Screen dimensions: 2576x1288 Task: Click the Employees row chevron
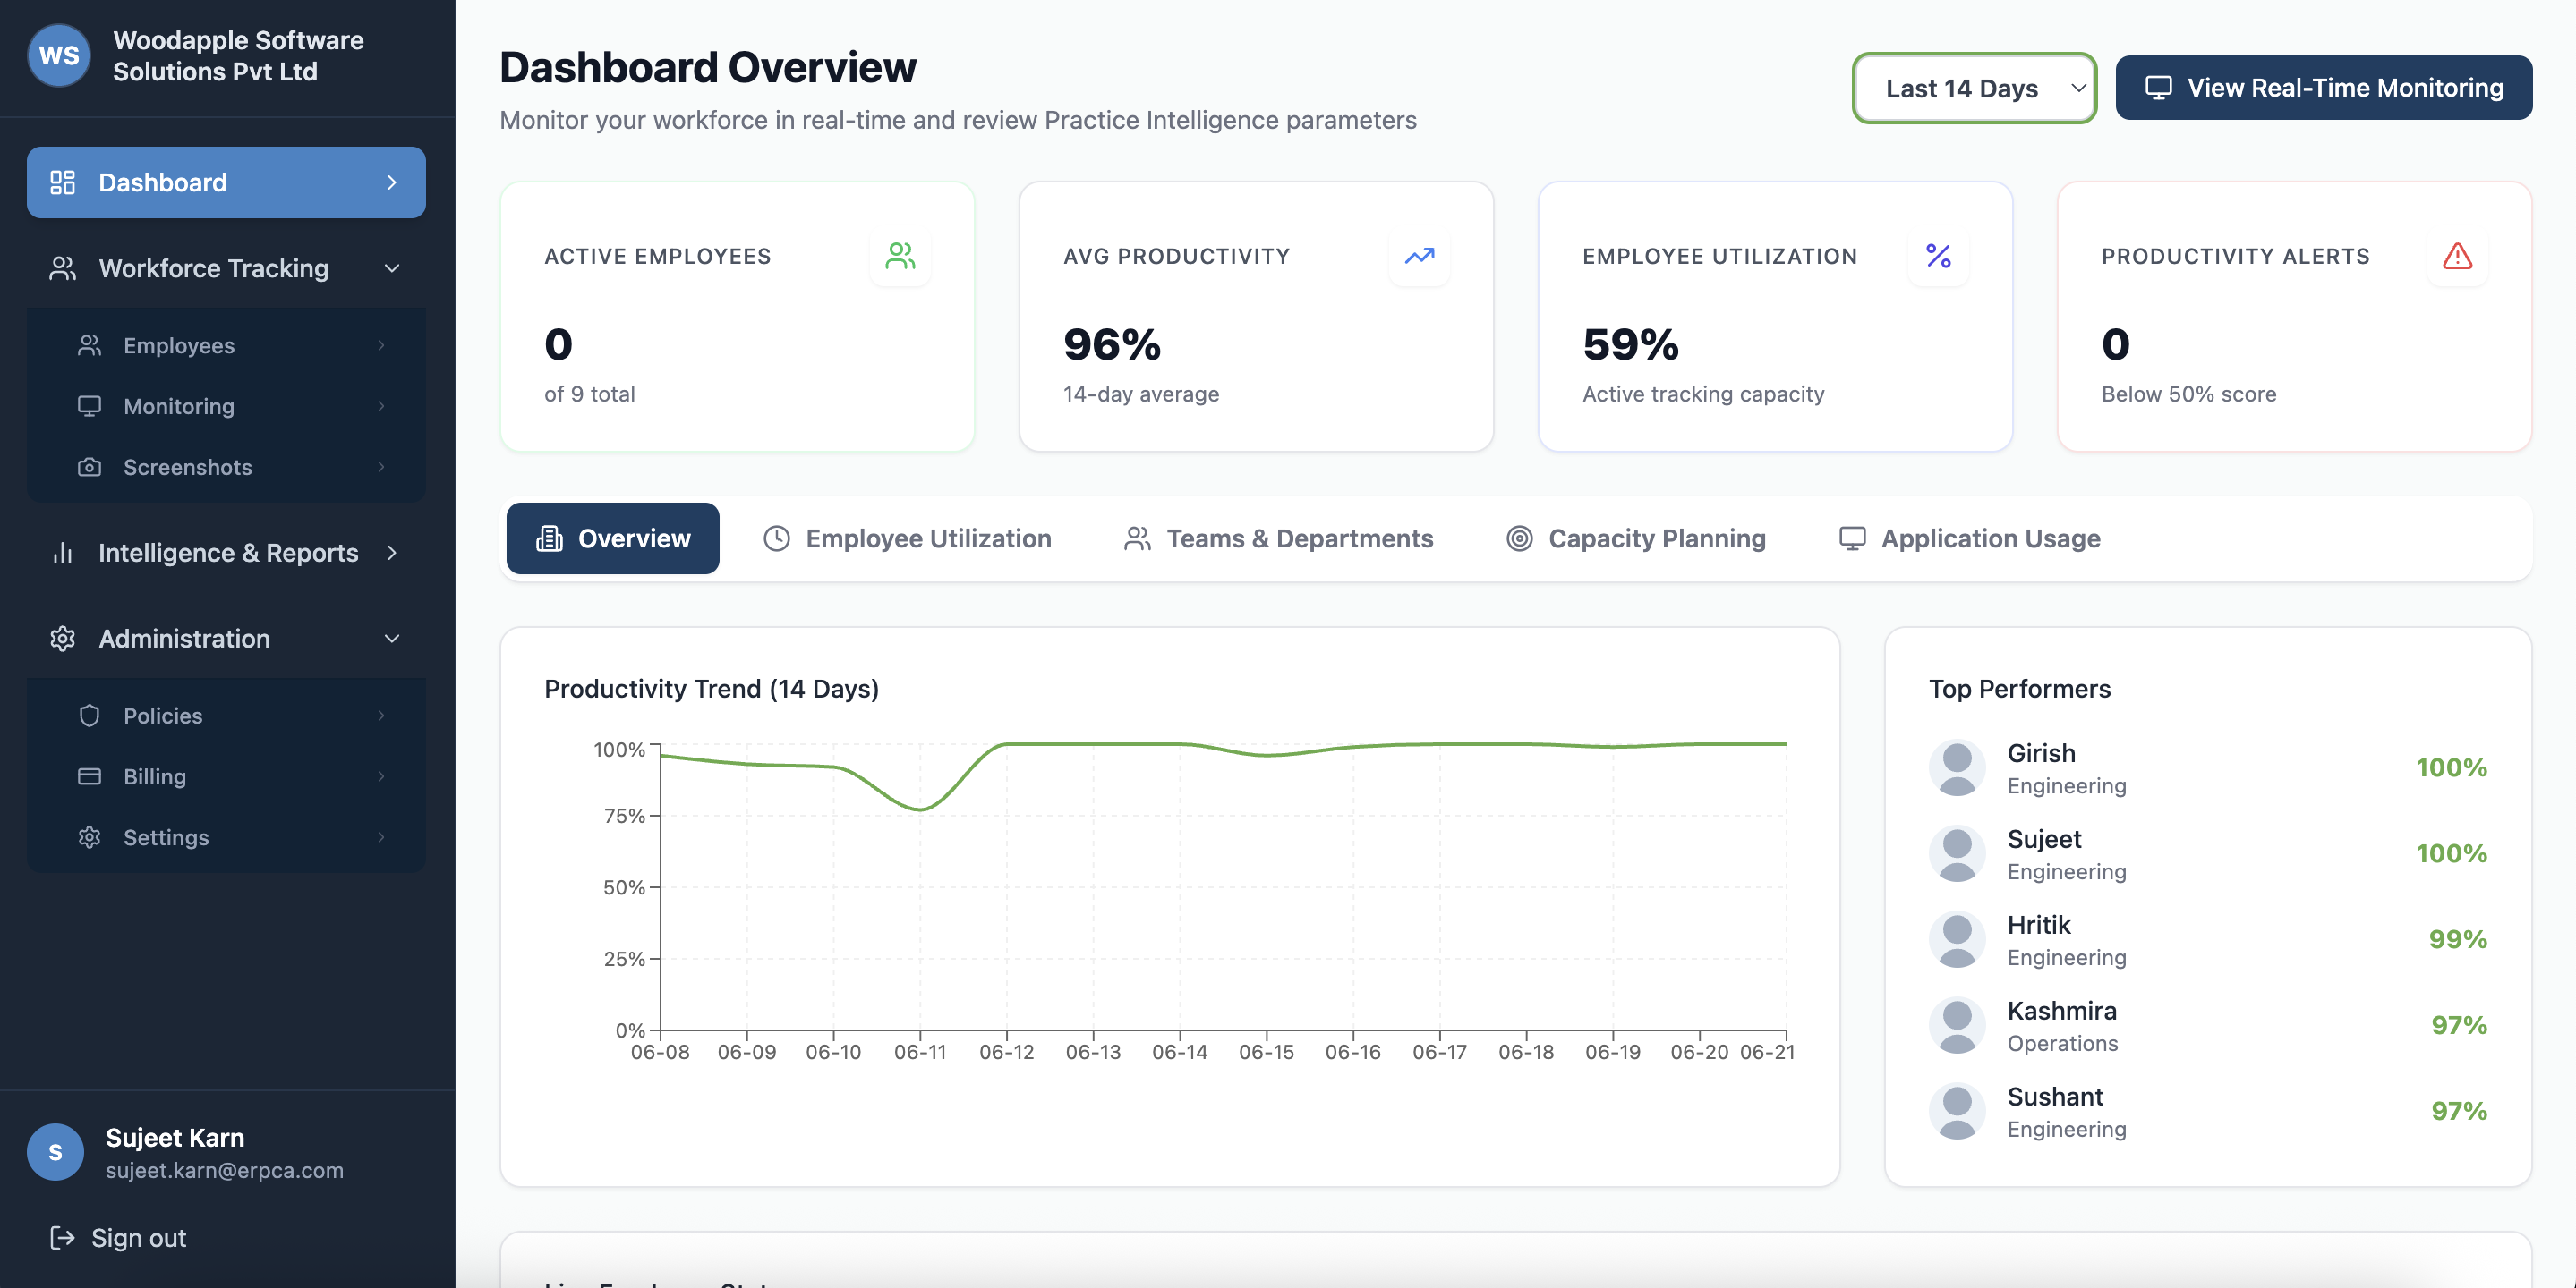pyautogui.click(x=381, y=344)
